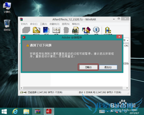
Task: Click the Exit (退出) button in Adobe installer
Action: point(108,67)
